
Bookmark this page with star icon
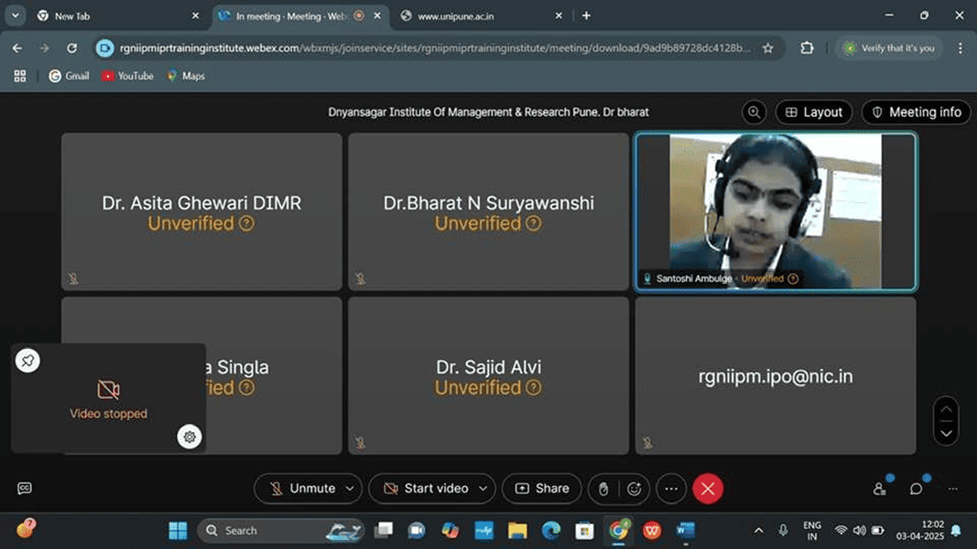[x=767, y=48]
